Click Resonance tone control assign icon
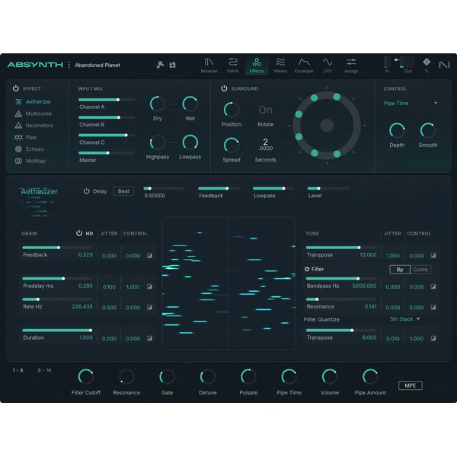457x457 pixels. tap(433, 307)
